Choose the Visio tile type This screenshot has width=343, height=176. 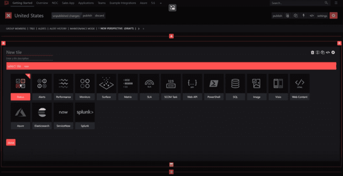(278, 87)
